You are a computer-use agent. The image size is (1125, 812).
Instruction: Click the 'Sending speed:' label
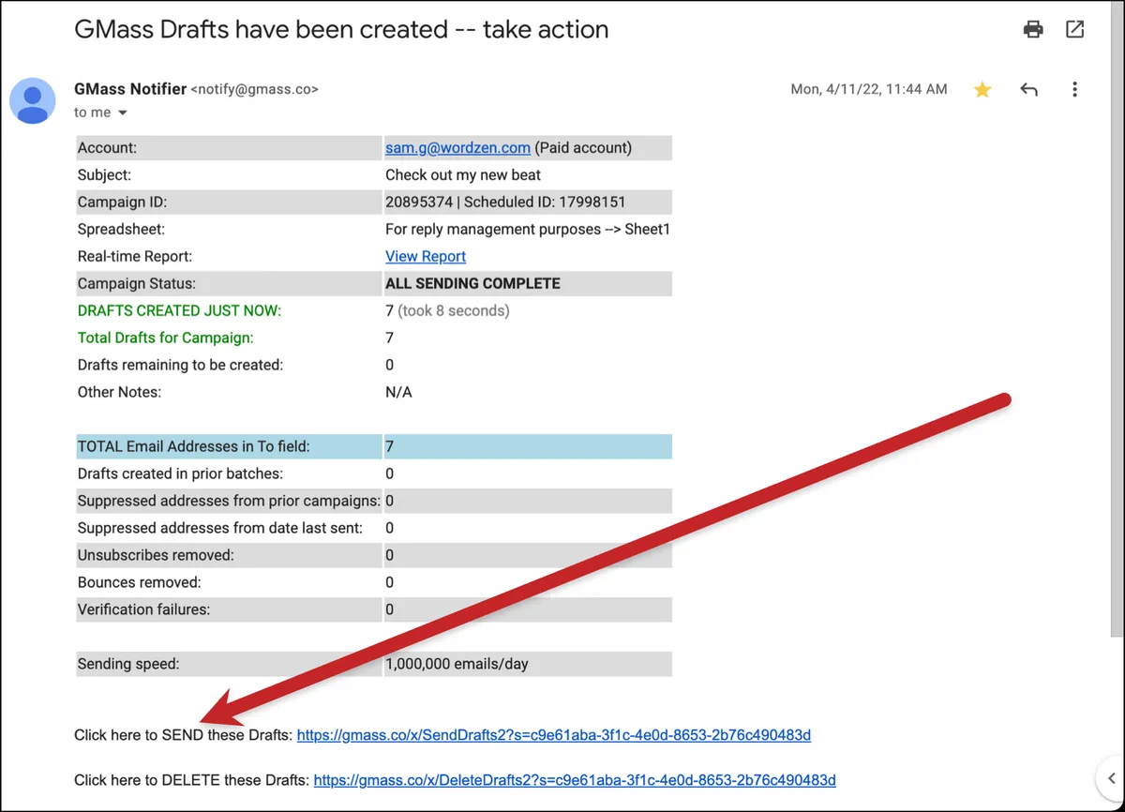128,665
